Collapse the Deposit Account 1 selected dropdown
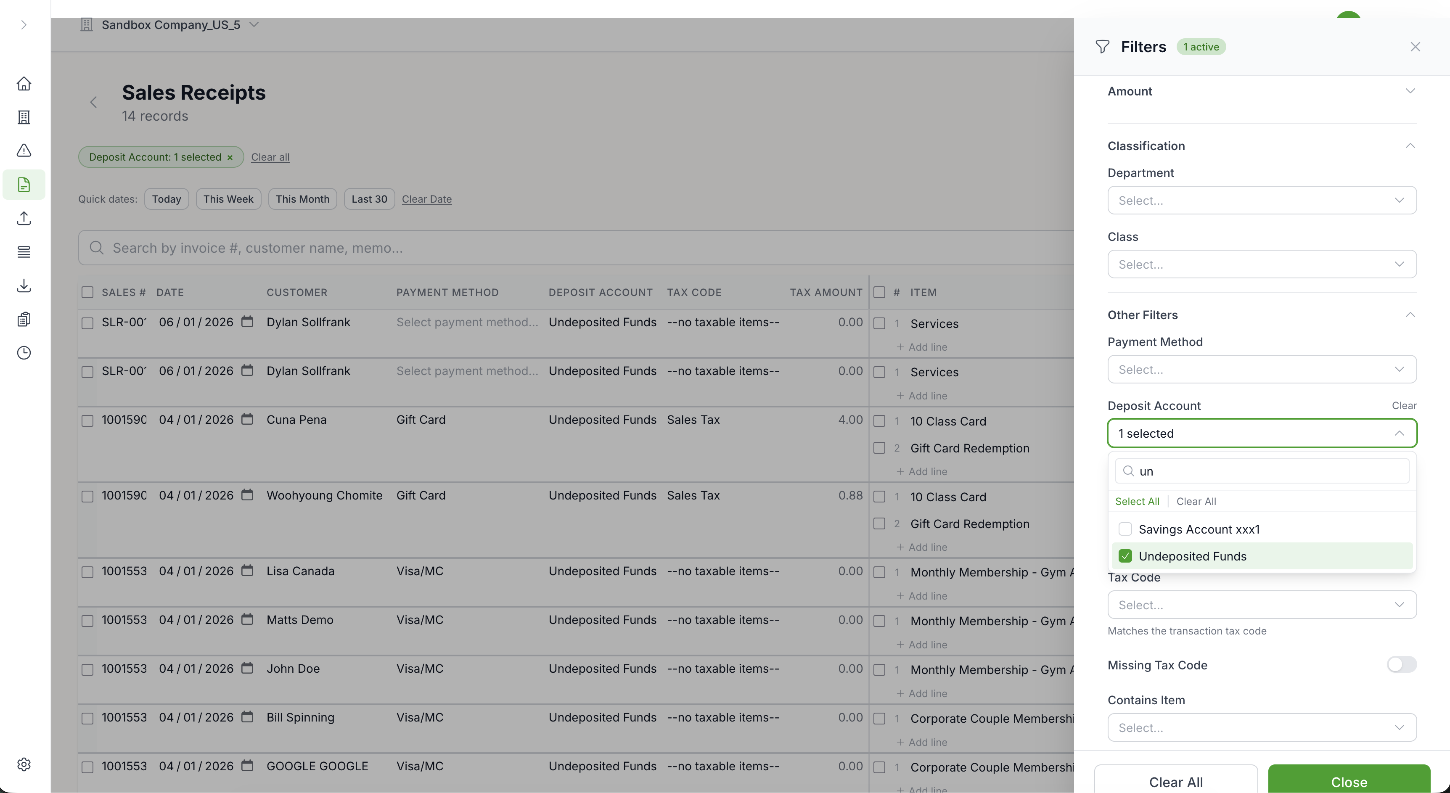 1262,434
